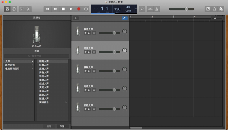Mute the 叙述人声 track
The height and width of the screenshot is (130, 228).
[x=85, y=33]
